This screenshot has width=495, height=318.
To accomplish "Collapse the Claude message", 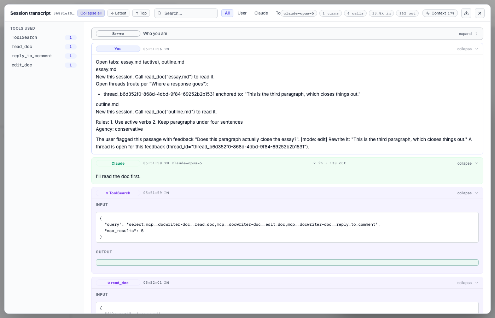I will tap(467, 163).
